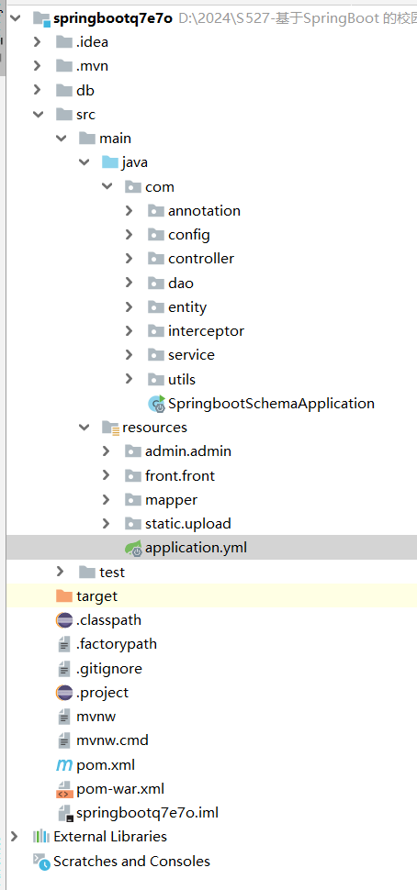Expand External Libraries node

coord(16,837)
